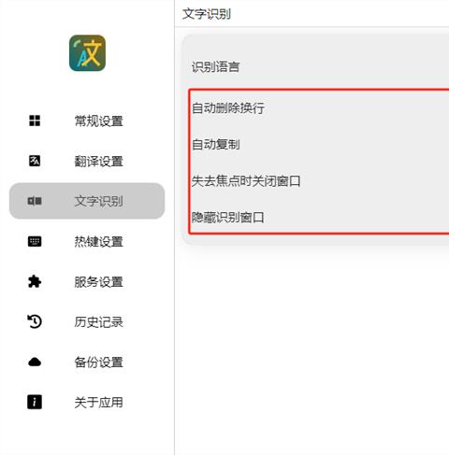Show 历史记录 page
Viewport: 449px width, 455px height.
point(87,321)
